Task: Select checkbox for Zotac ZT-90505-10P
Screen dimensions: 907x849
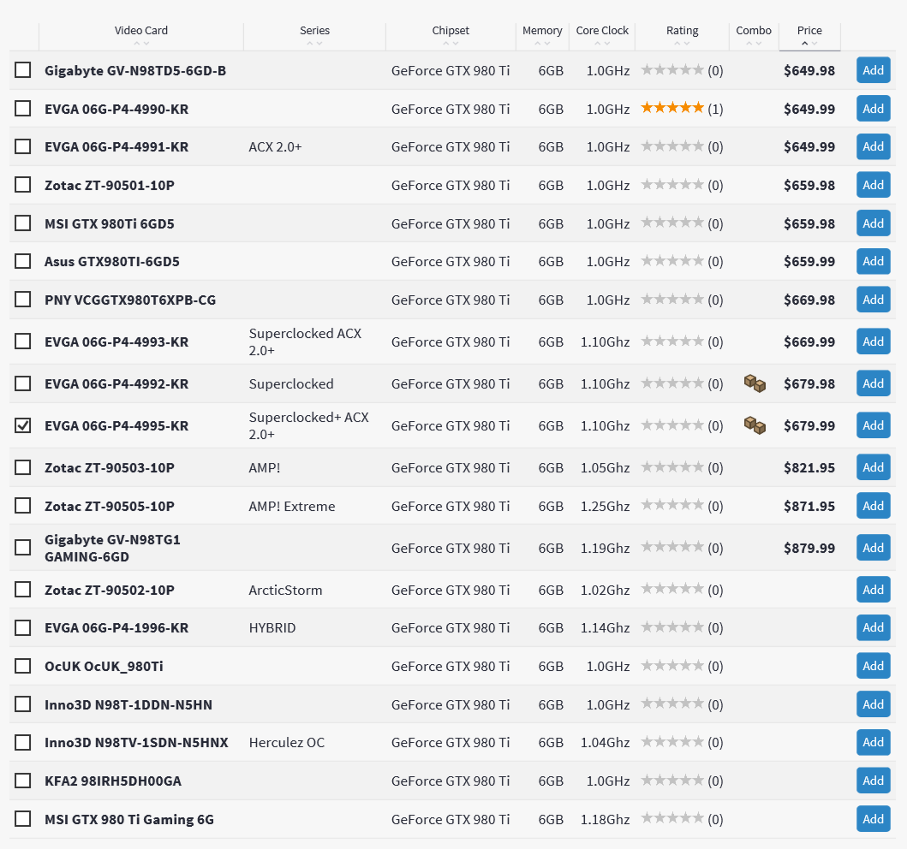Action: (x=22, y=506)
